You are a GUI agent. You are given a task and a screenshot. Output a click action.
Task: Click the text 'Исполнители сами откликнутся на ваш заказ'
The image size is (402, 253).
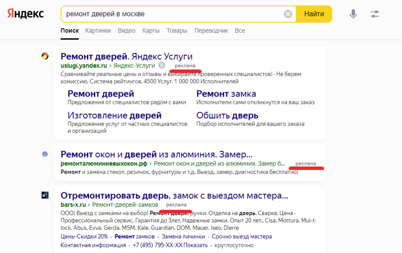(x=255, y=102)
